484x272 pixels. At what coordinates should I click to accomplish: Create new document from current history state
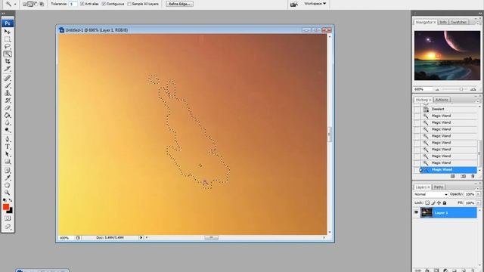click(x=452, y=176)
